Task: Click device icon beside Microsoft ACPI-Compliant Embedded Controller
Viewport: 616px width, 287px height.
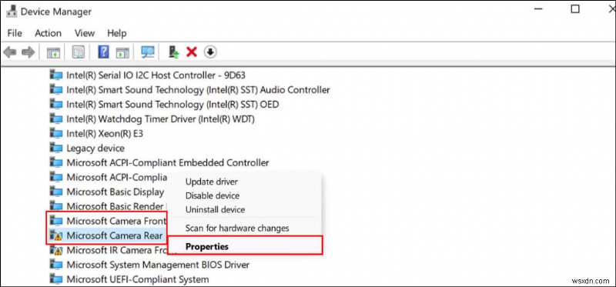Action: [x=56, y=162]
